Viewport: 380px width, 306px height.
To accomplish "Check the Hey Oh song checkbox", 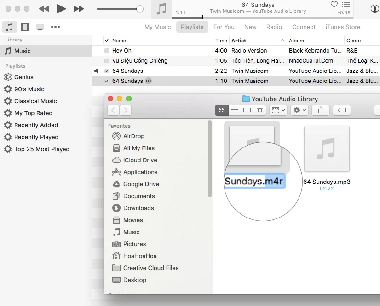I will [107, 51].
